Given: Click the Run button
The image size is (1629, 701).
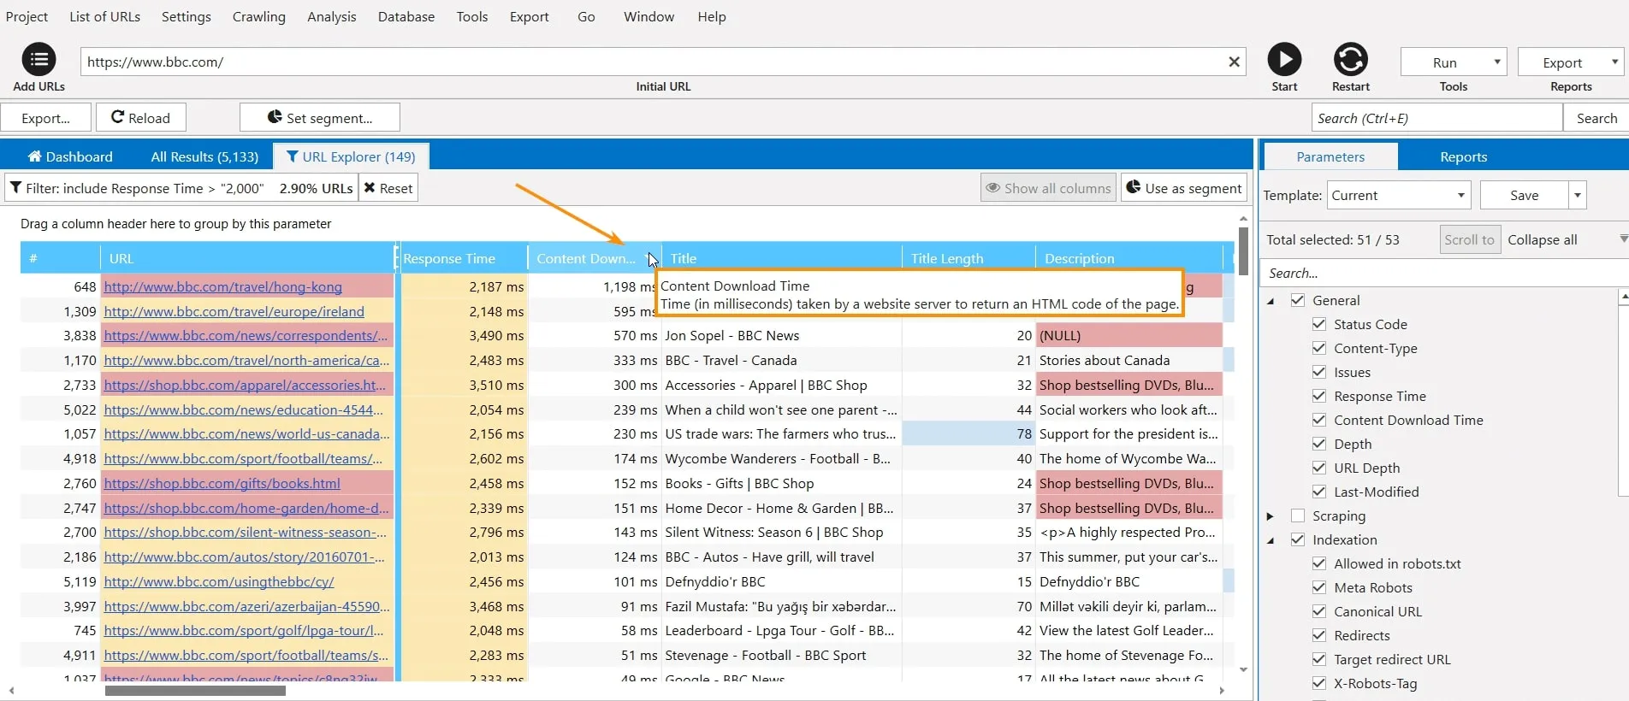Looking at the screenshot, I should point(1444,62).
